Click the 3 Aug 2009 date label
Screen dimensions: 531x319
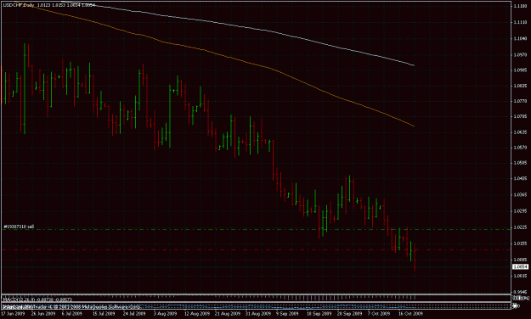coord(166,314)
